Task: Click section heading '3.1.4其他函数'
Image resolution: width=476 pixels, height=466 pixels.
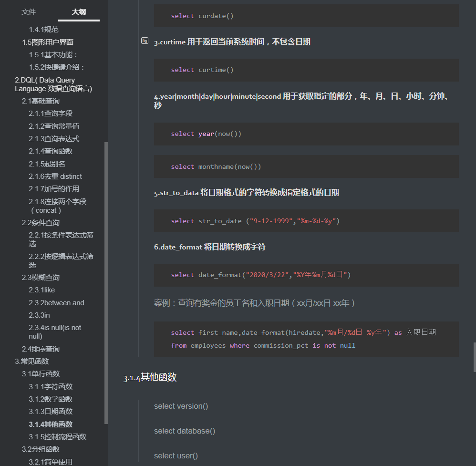Action: 150,377
